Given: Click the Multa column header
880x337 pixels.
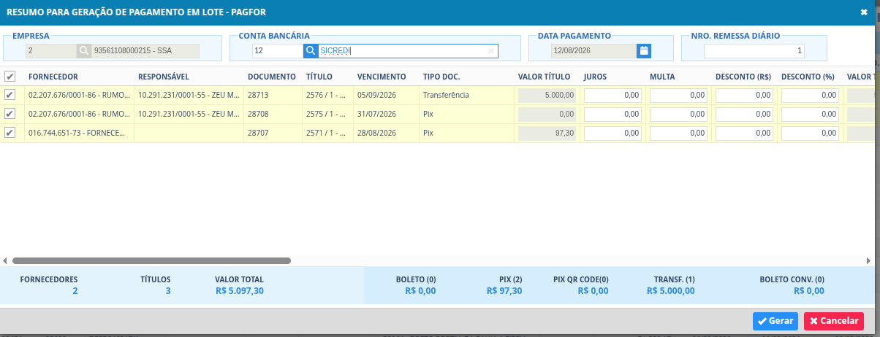Looking at the screenshot, I should tap(661, 77).
